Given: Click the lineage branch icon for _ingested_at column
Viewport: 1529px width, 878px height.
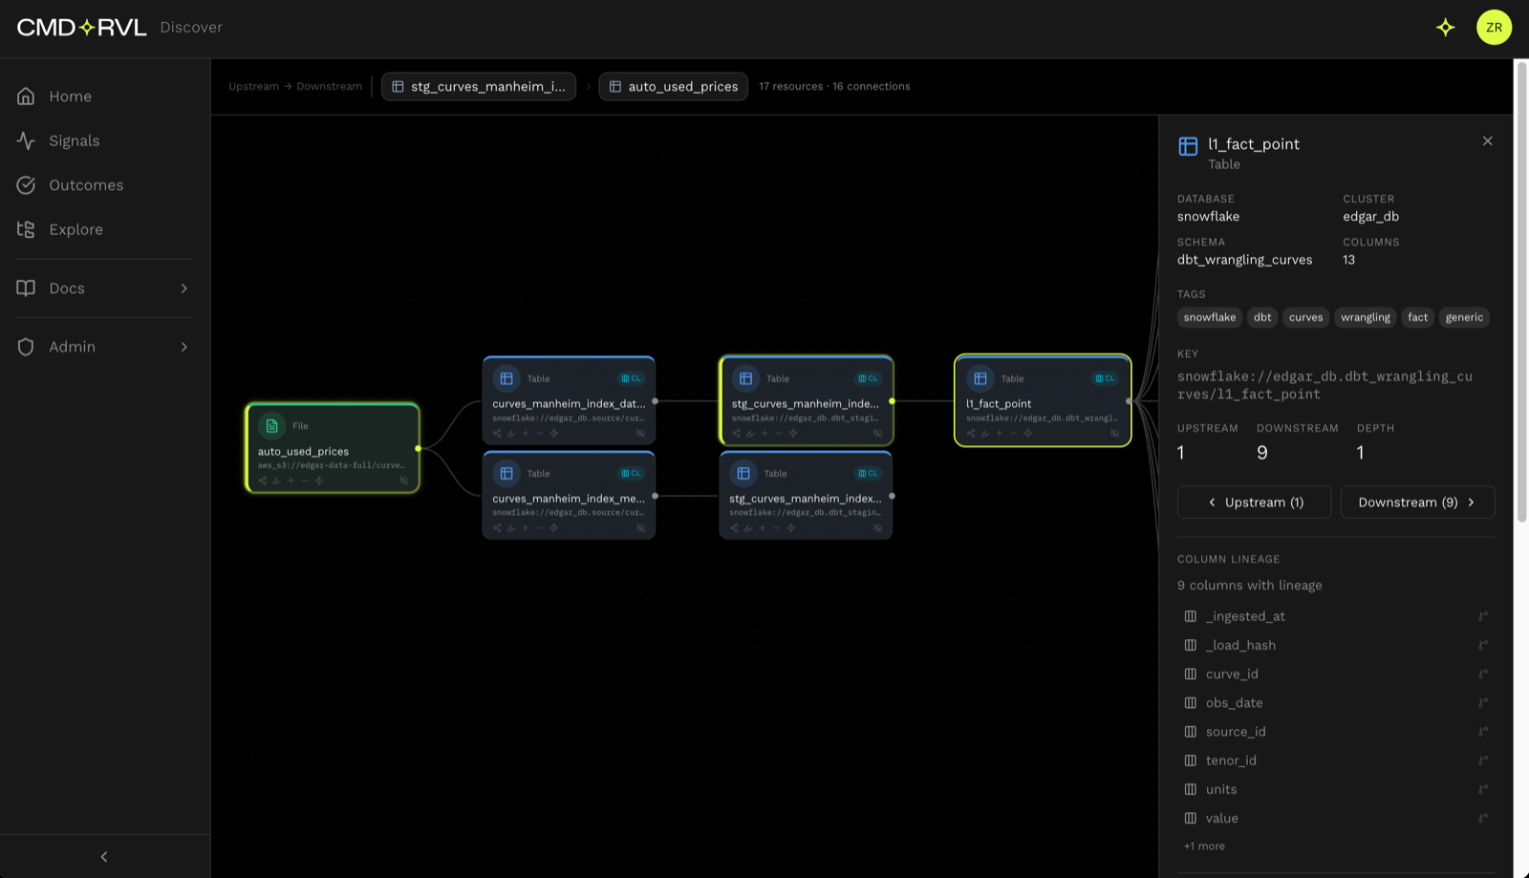Looking at the screenshot, I should click(1483, 616).
